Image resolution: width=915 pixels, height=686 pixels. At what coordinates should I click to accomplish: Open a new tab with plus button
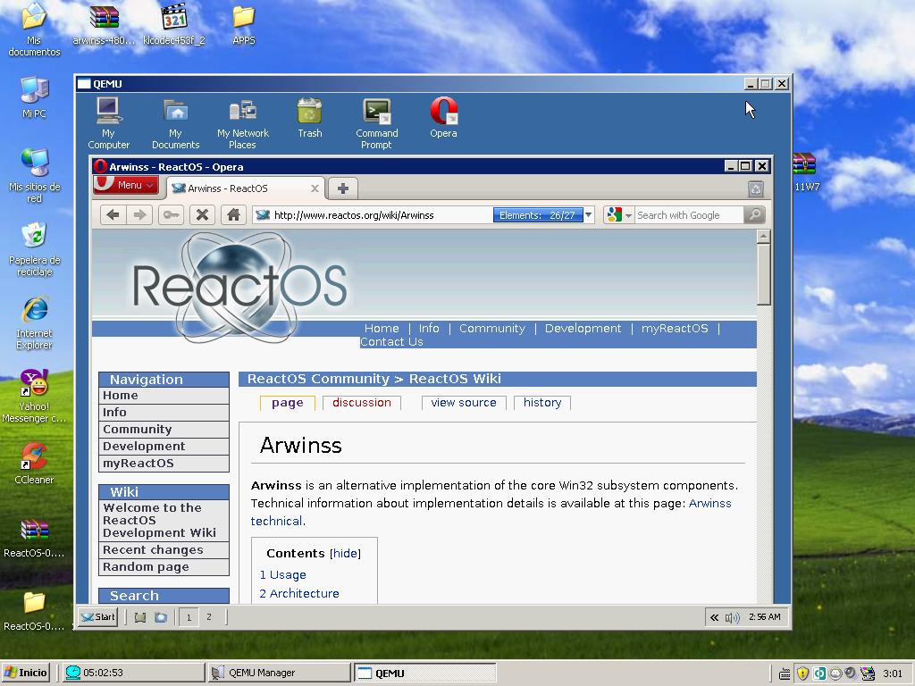point(342,188)
